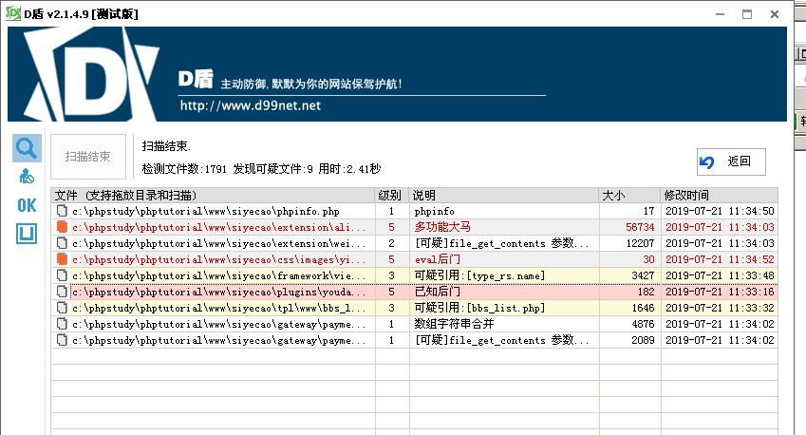Click the D盾 title bar app icon

click(x=13, y=13)
